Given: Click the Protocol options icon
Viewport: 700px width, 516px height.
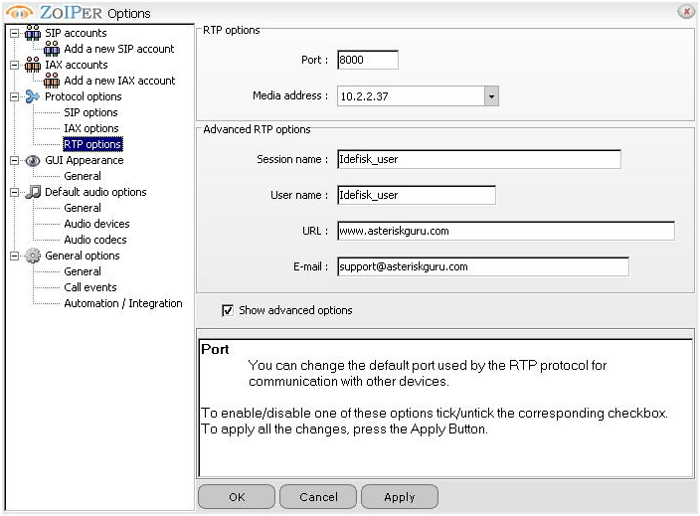Looking at the screenshot, I should (x=33, y=96).
